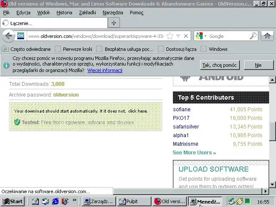Open Często odwiedzane bookmark folder
The image size is (276, 207).
click(x=26, y=49)
